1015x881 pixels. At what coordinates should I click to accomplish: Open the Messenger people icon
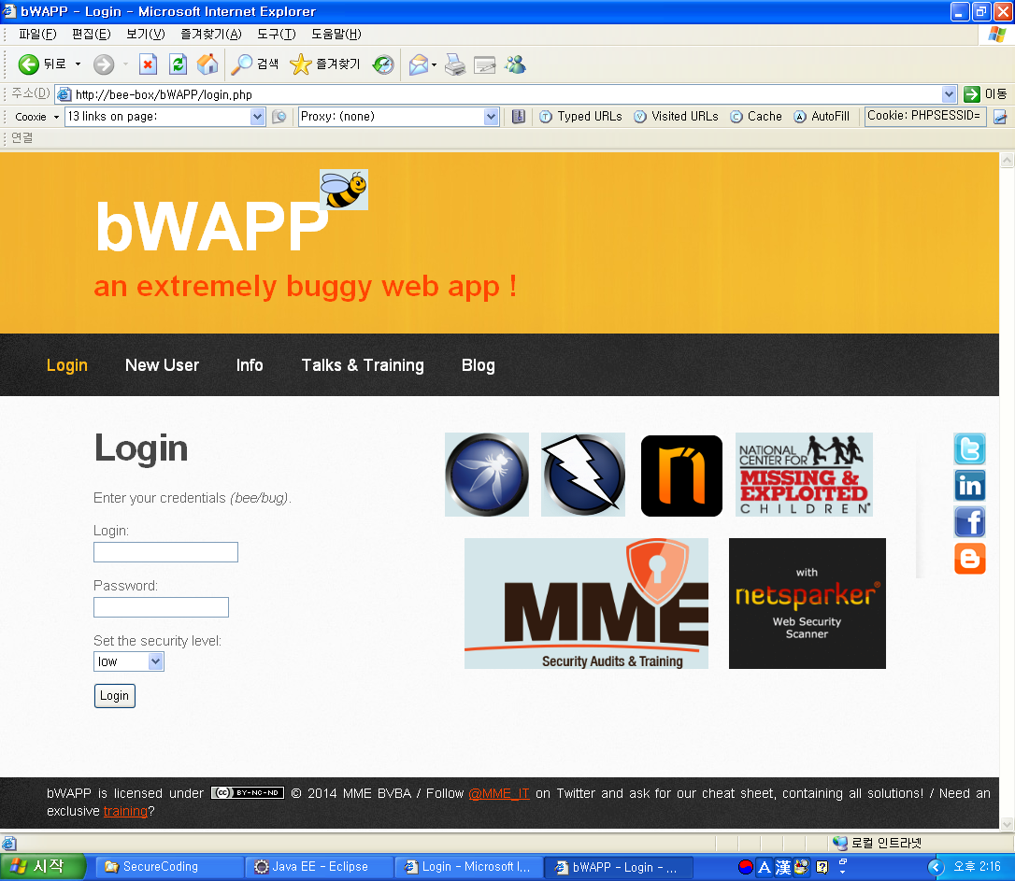click(x=515, y=64)
